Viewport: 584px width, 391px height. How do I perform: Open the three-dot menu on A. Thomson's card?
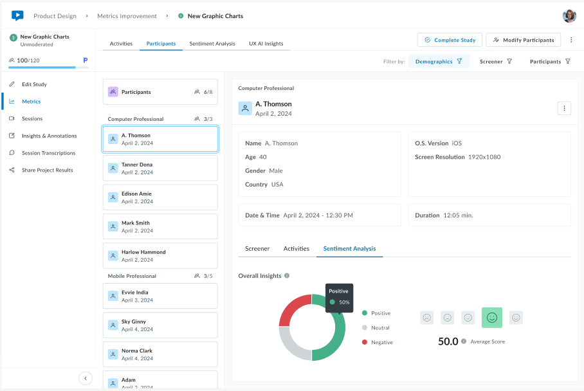[x=564, y=108]
